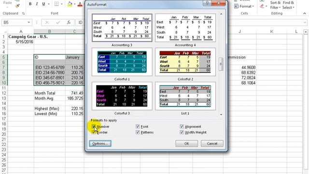Click the Format Painter brush icon
309x174 pixels.
click(17, 6)
